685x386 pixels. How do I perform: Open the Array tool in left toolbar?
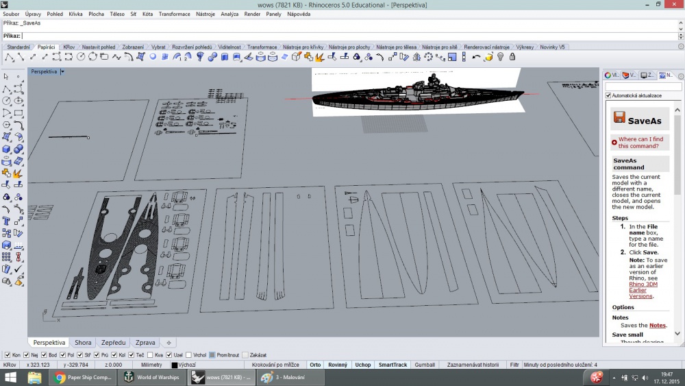(x=6, y=257)
